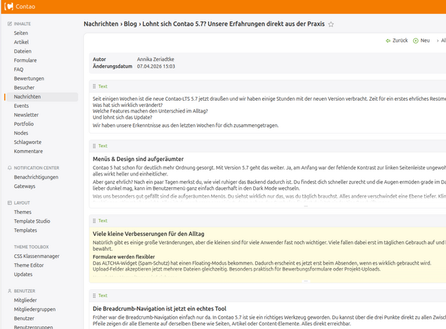Expand the truncated 'Viele kleine Verbesserungen' element
The width and height of the screenshot is (446, 329).
(306, 281)
